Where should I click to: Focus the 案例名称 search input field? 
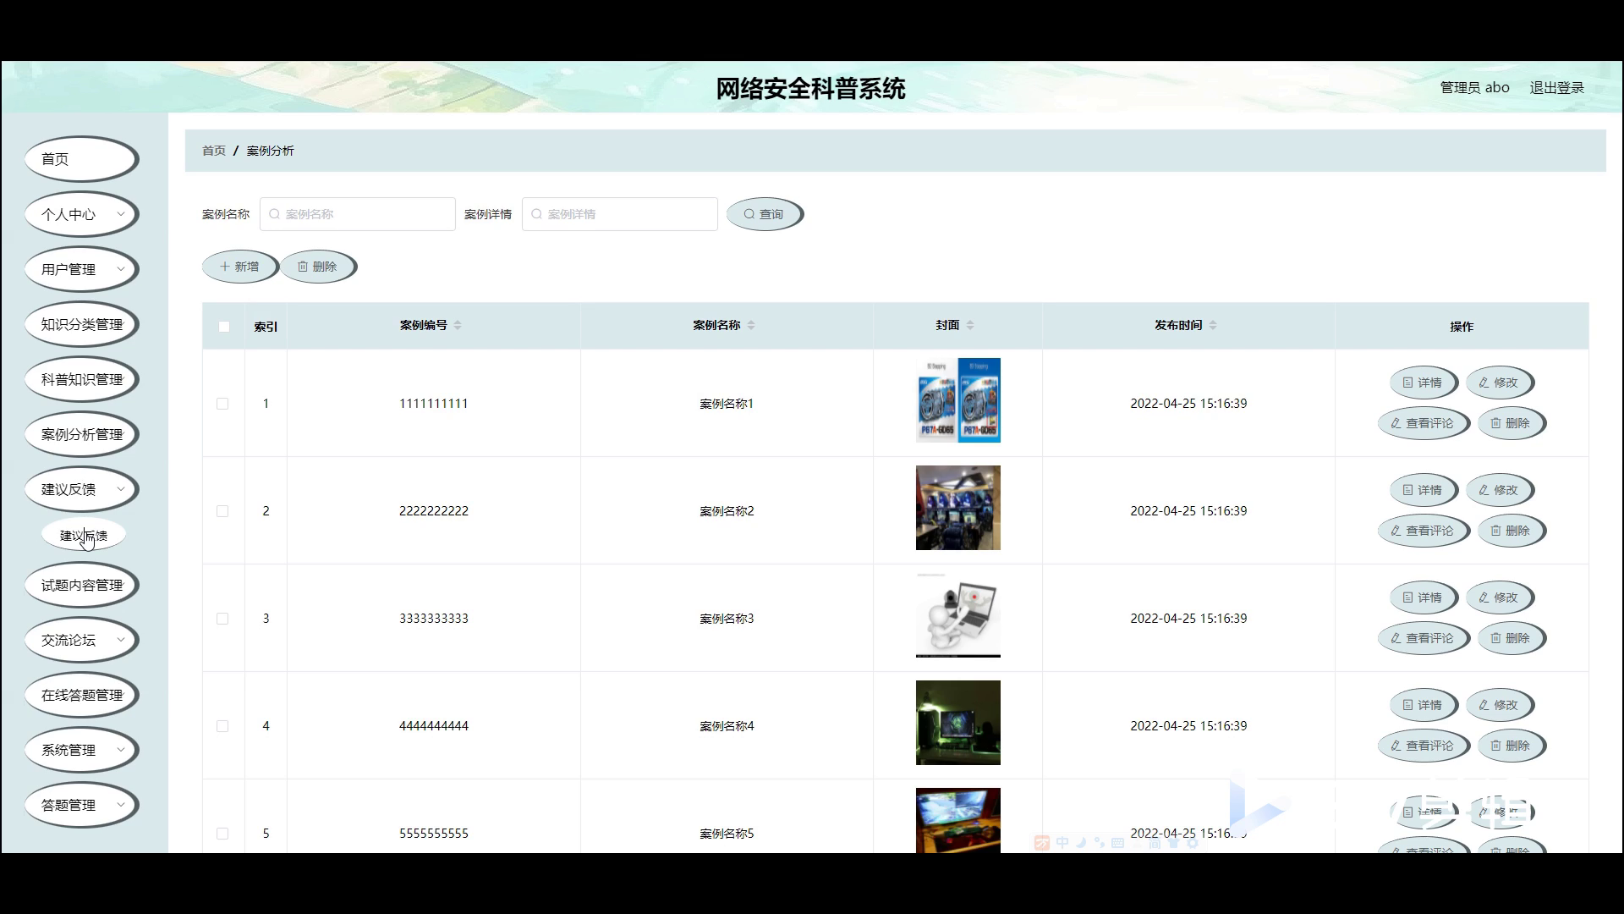point(358,214)
